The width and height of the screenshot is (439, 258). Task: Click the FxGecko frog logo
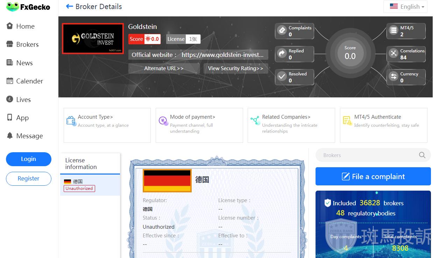tap(13, 7)
